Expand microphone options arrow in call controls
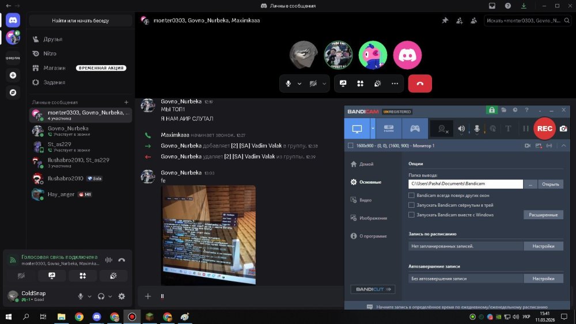Screen dimensions: 576x324 [x=300, y=83]
